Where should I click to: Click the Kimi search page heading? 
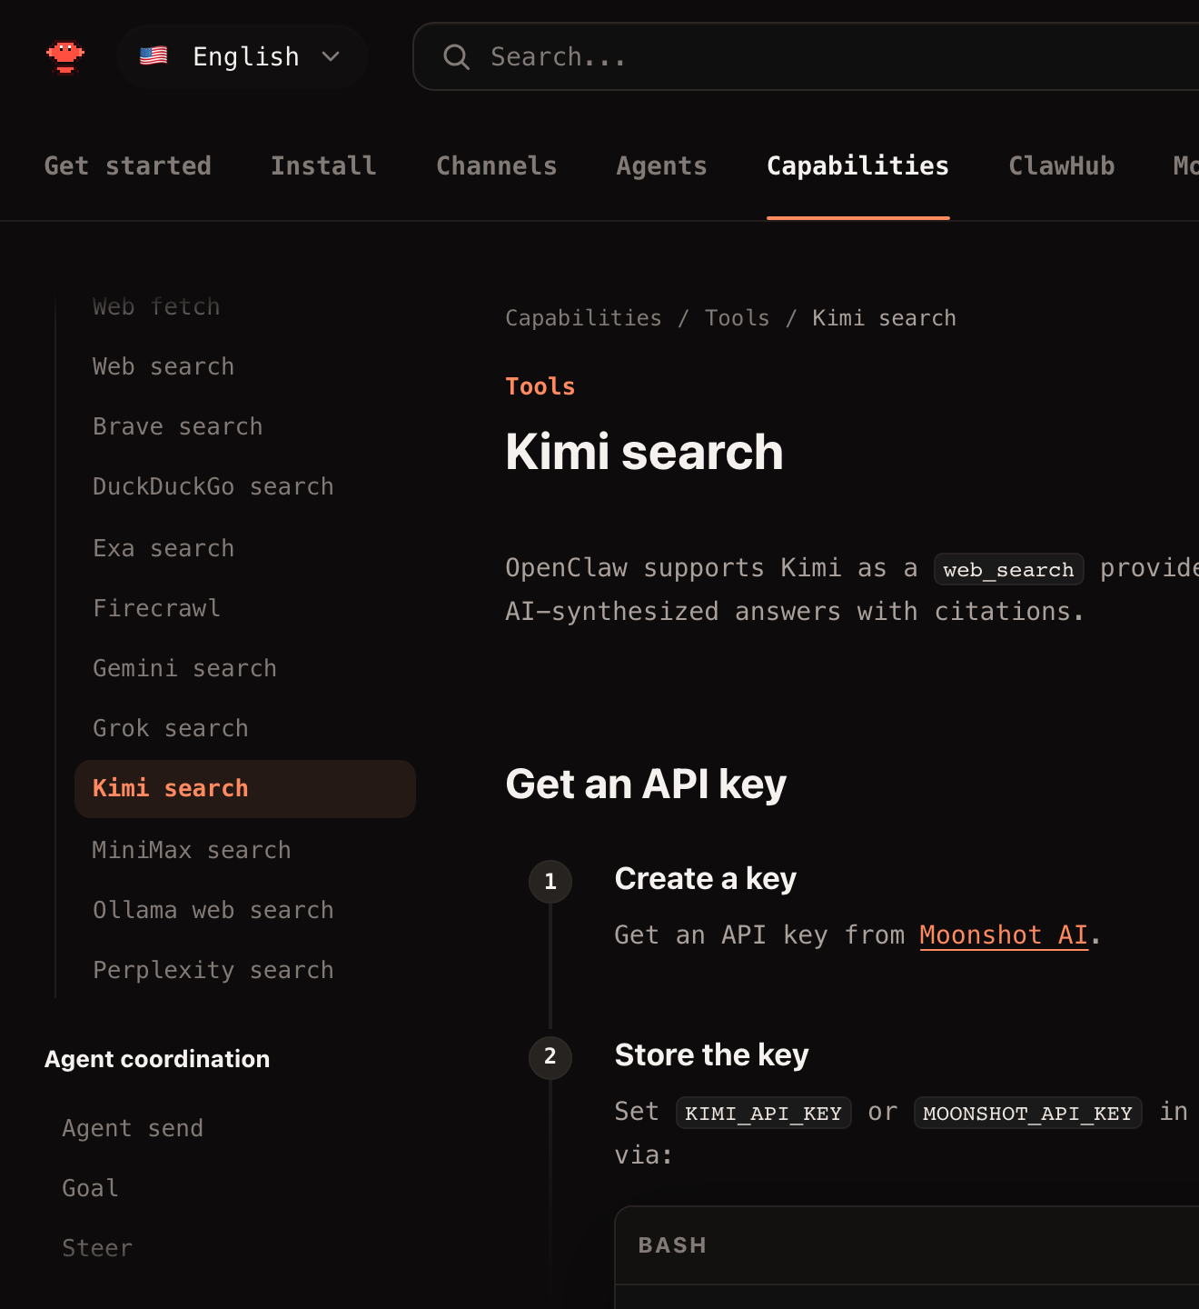pos(644,452)
